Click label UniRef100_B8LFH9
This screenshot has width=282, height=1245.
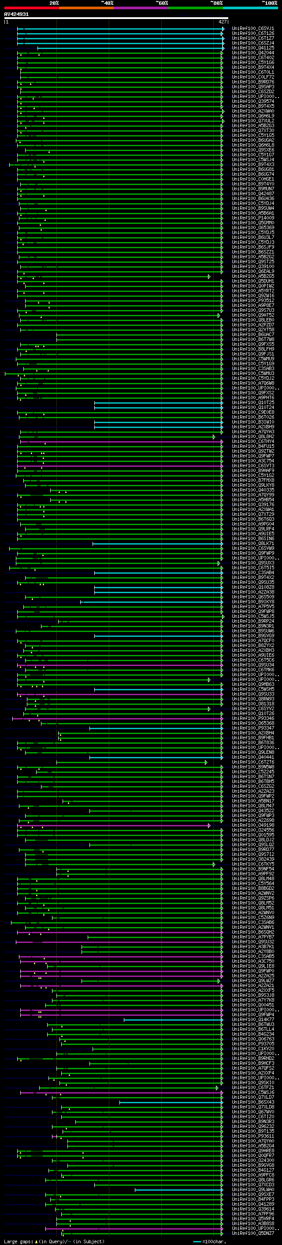252,349
